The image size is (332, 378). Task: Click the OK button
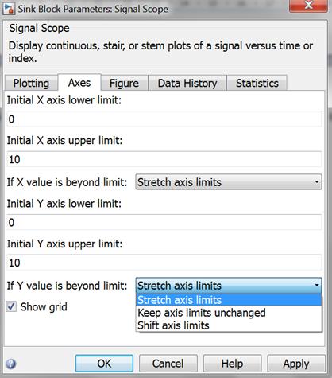click(x=104, y=364)
